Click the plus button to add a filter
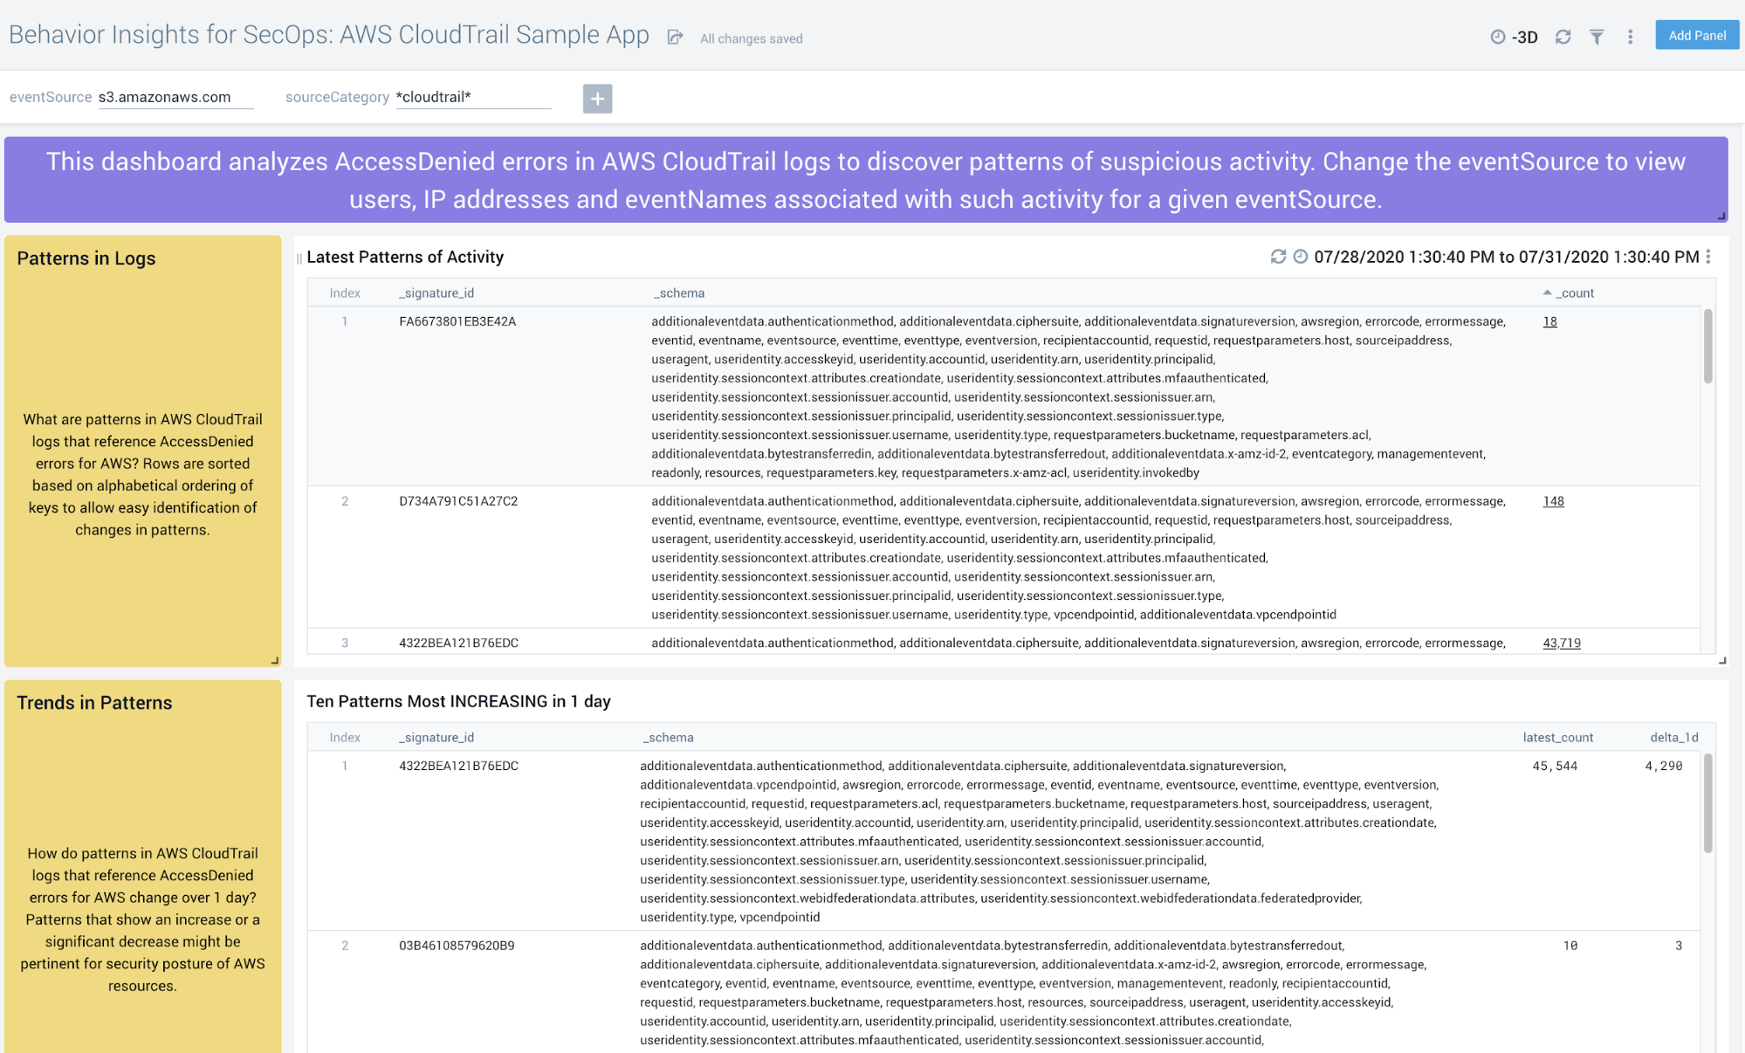1745x1053 pixels. (597, 99)
